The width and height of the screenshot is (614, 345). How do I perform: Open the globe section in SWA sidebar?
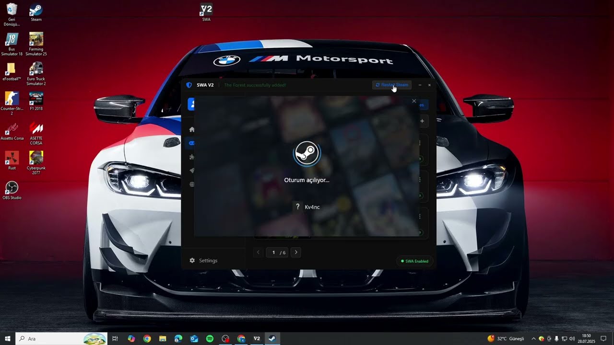tap(192, 184)
